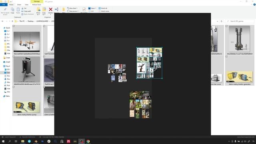Image resolution: width=256 pixels, height=144 pixels.
Task: Check the box on denis-melnychenko-pump thumbnail
Action: point(14,87)
